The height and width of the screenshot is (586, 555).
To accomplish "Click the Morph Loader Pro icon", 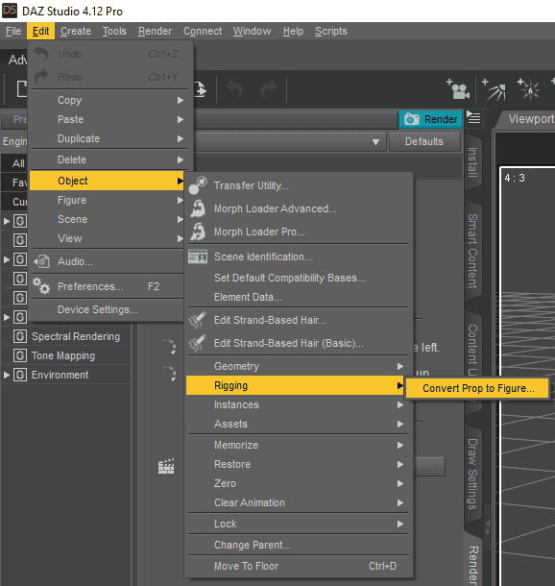I will coord(198,232).
